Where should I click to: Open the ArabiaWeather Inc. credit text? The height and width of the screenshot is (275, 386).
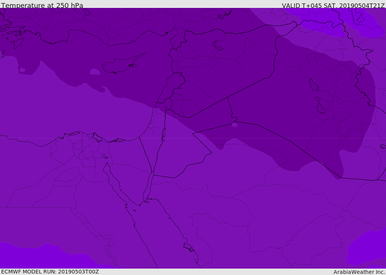pos(359,272)
